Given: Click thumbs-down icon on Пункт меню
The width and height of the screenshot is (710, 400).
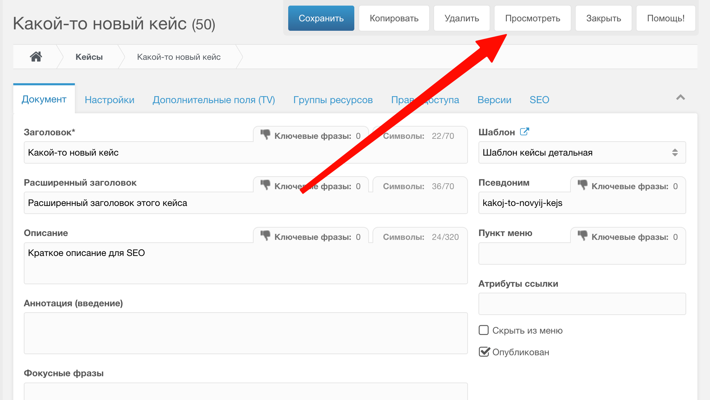Looking at the screenshot, I should (x=583, y=236).
